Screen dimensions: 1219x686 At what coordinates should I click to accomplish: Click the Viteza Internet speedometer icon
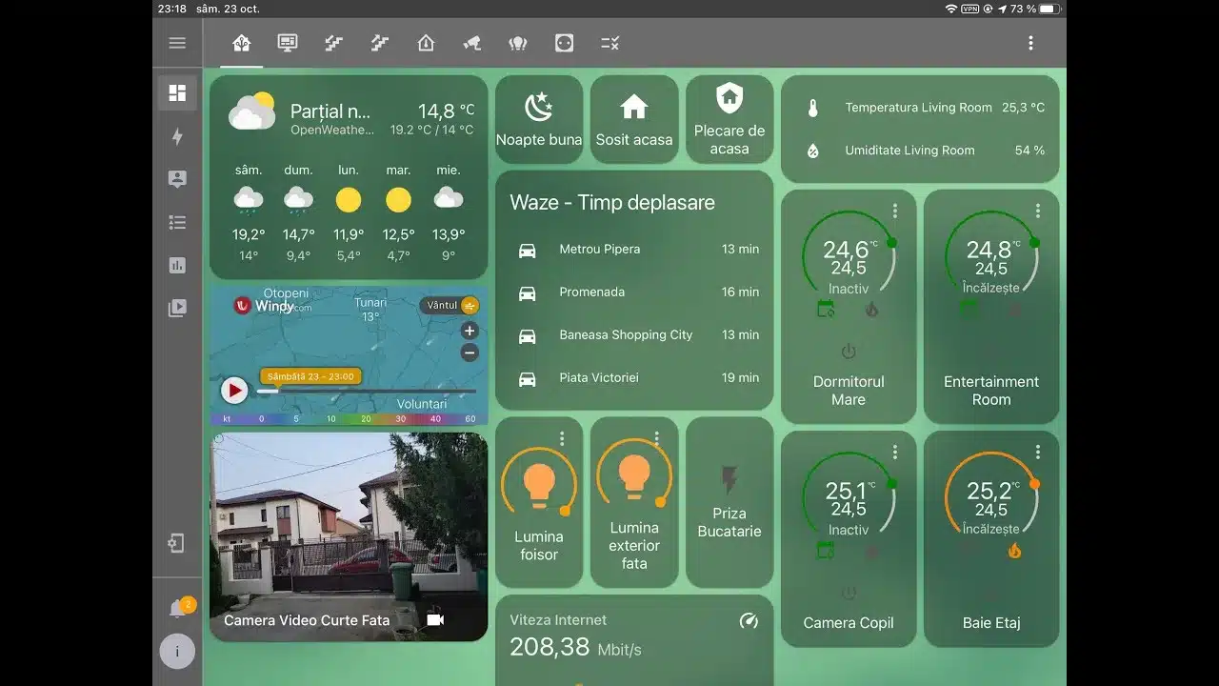[749, 621]
